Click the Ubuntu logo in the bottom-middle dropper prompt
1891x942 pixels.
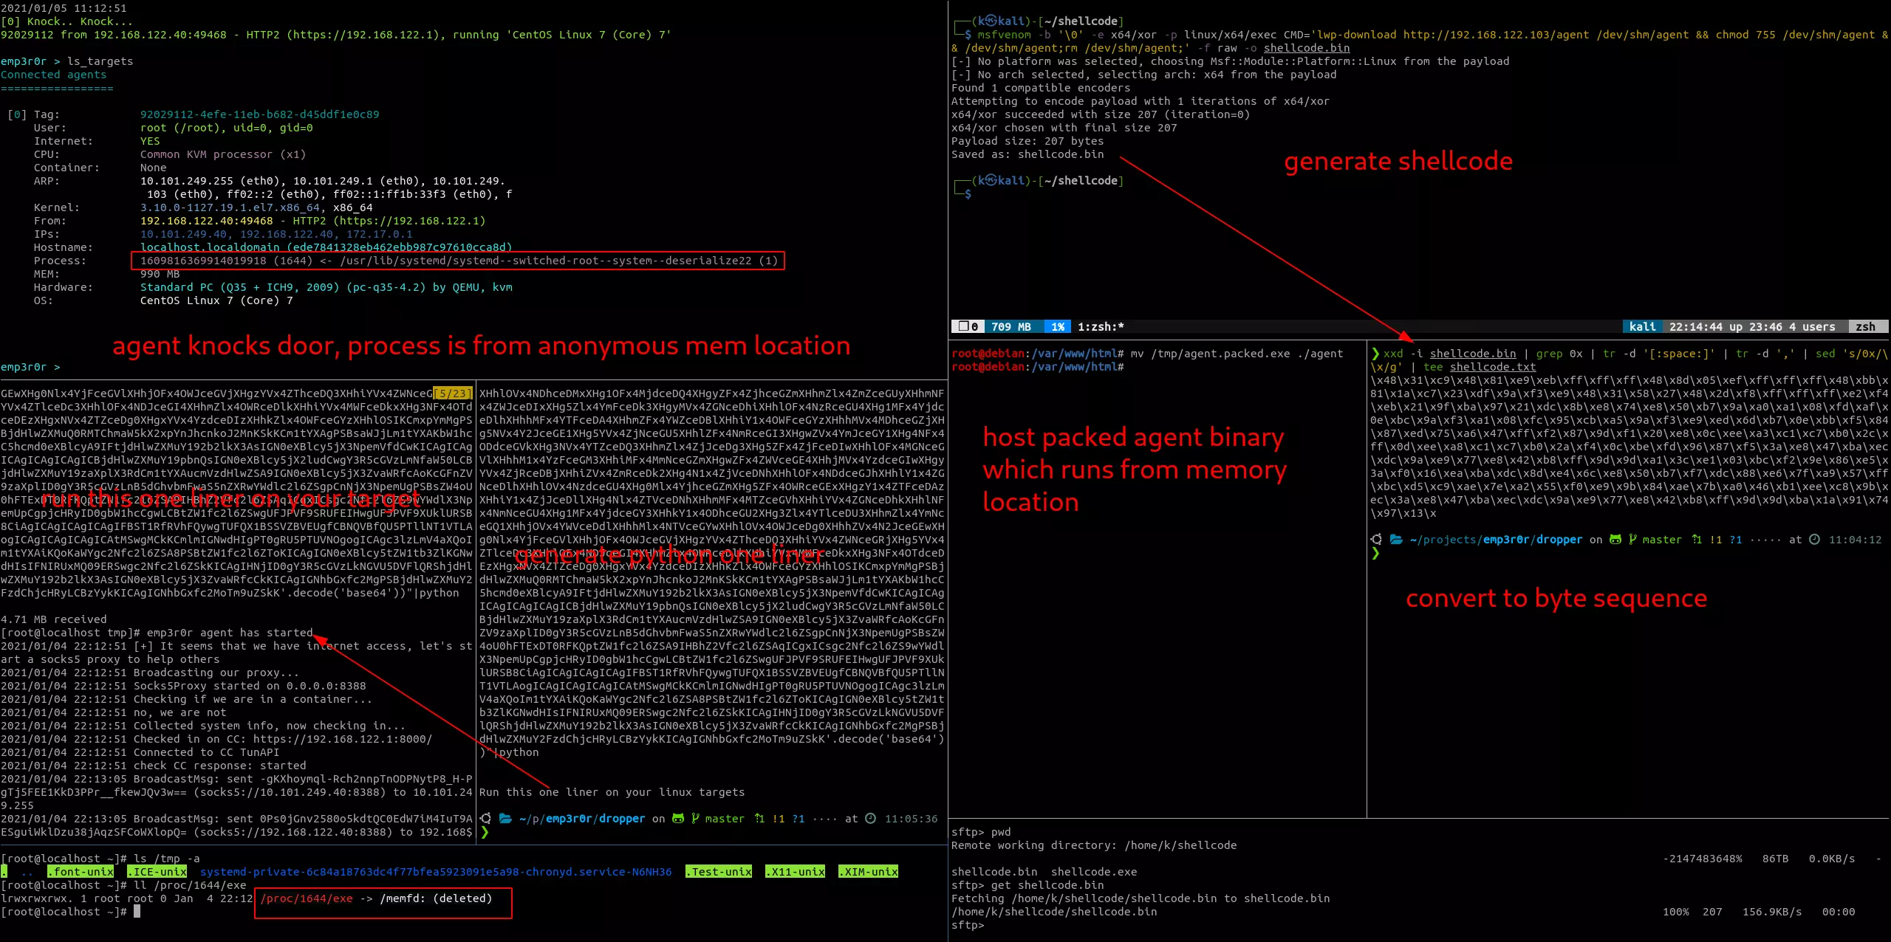pyautogui.click(x=485, y=819)
